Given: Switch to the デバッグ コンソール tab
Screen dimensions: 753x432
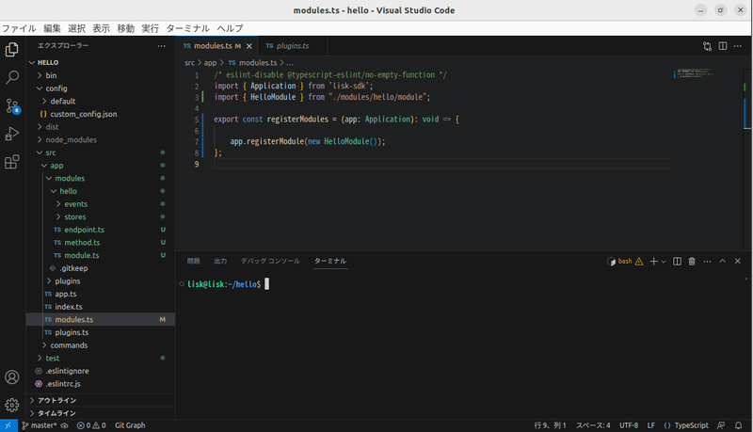Looking at the screenshot, I should [x=270, y=261].
